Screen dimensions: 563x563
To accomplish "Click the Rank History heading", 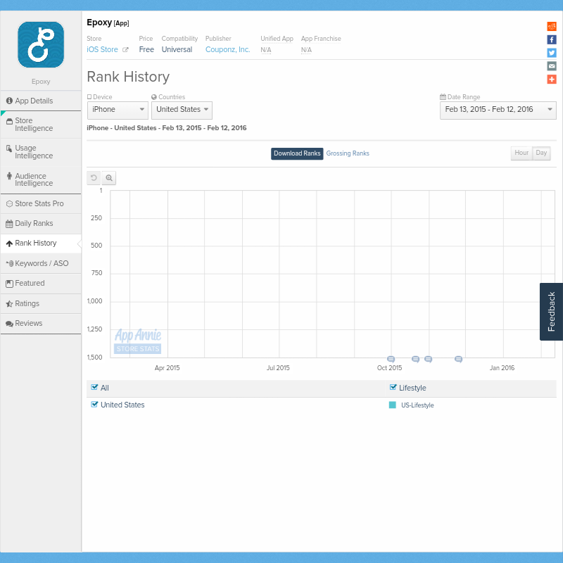I will [x=128, y=77].
